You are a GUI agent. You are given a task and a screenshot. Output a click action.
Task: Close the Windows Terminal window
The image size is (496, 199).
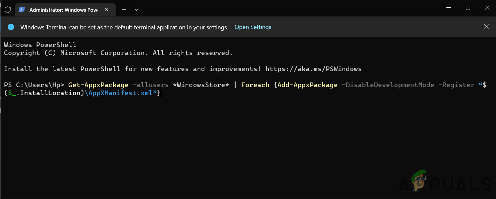[486, 8]
